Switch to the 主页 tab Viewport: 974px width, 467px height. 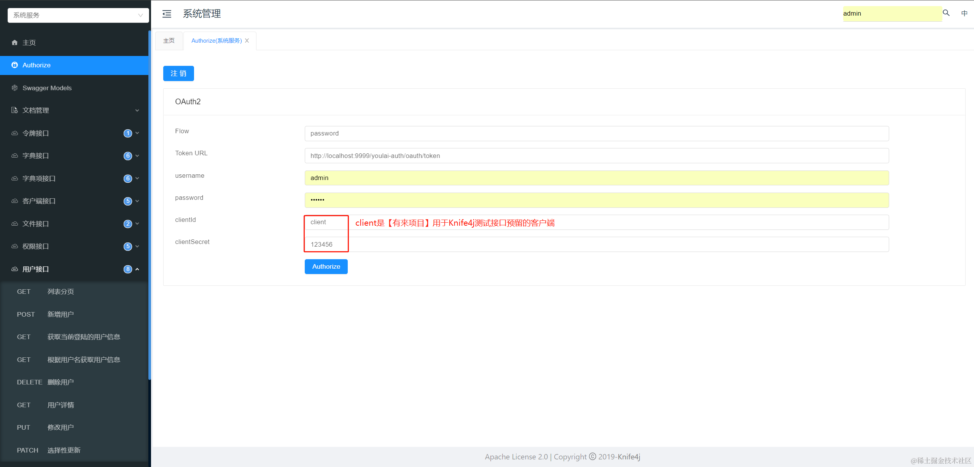[169, 41]
